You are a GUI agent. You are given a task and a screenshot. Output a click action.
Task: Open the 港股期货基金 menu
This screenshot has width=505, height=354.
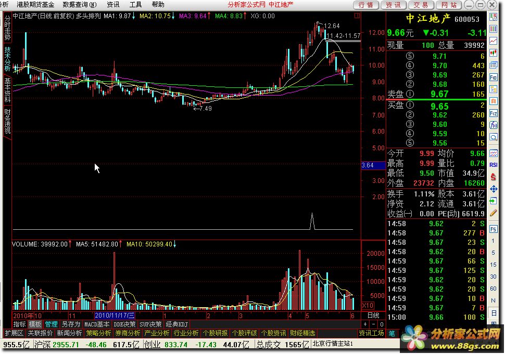[35, 5]
